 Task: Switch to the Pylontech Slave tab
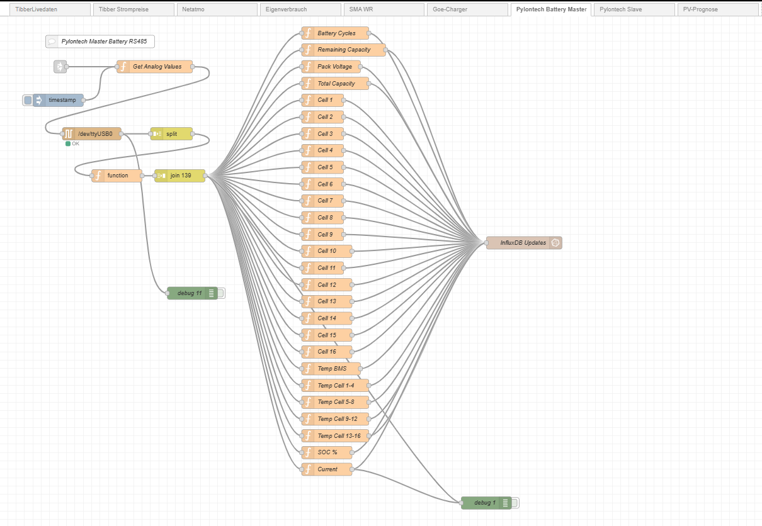634,9
